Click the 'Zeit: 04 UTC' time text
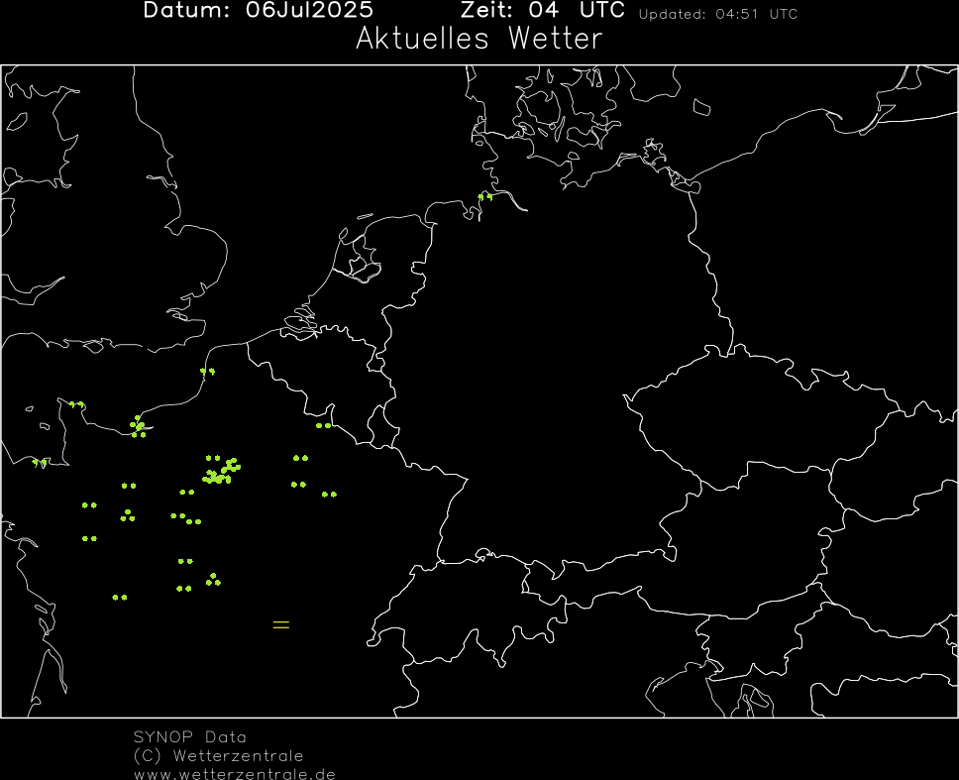The height and width of the screenshot is (780, 959). coord(543,10)
